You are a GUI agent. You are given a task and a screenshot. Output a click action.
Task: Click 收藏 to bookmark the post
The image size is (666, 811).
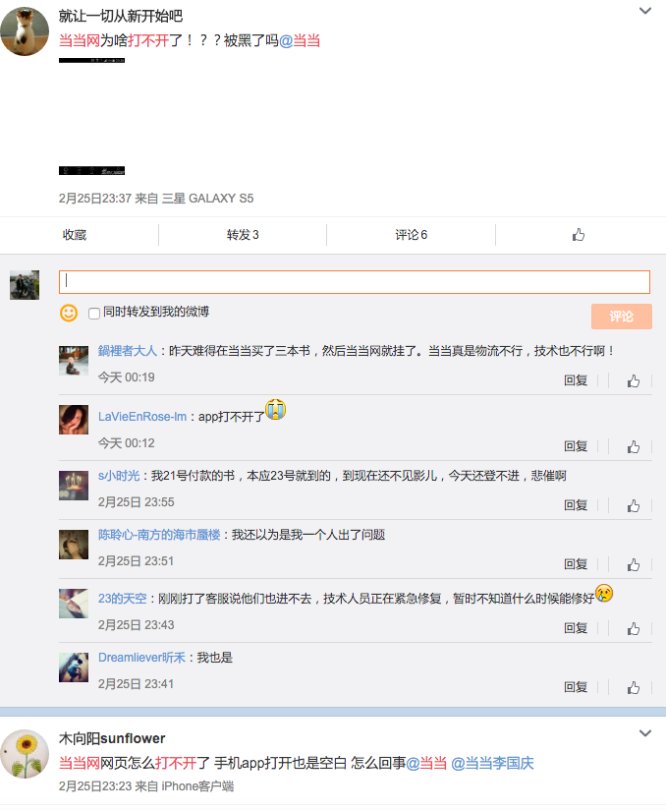(75, 235)
